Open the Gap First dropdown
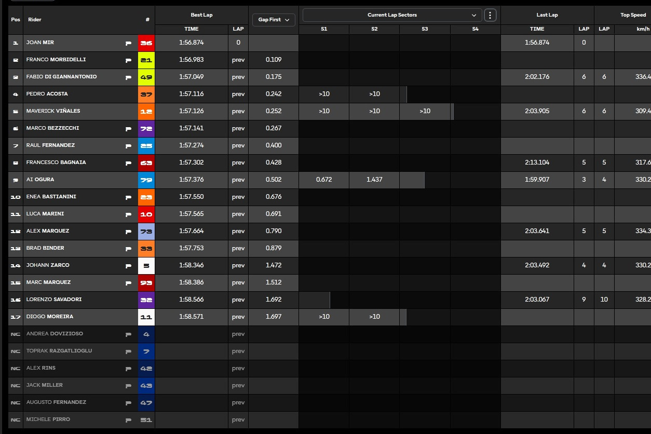The width and height of the screenshot is (651, 434). [x=274, y=20]
